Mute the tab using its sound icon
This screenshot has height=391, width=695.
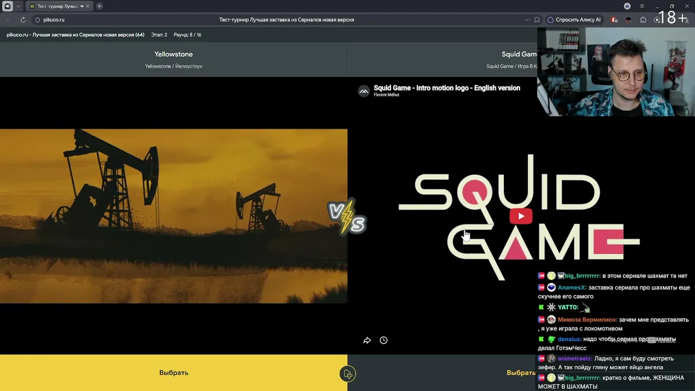(x=81, y=6)
